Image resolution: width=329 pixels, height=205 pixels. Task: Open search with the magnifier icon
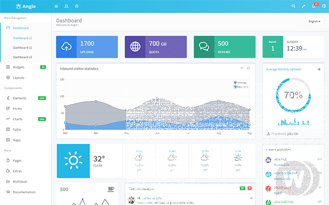(x=293, y=6)
